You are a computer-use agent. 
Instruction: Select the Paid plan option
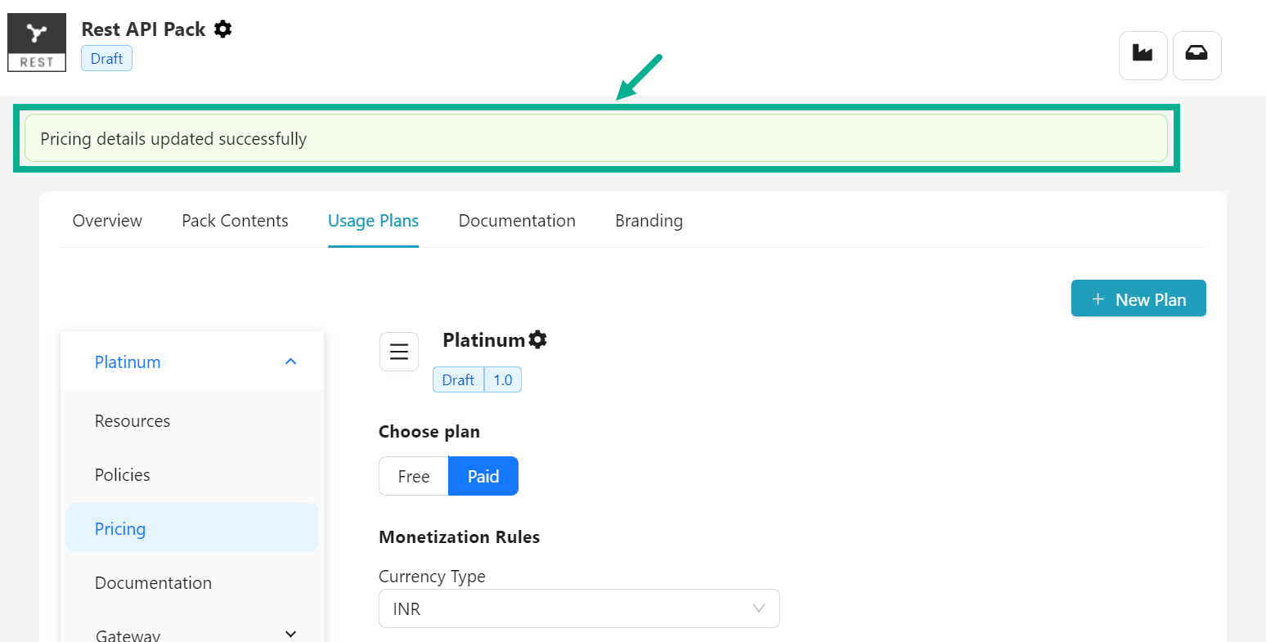483,476
